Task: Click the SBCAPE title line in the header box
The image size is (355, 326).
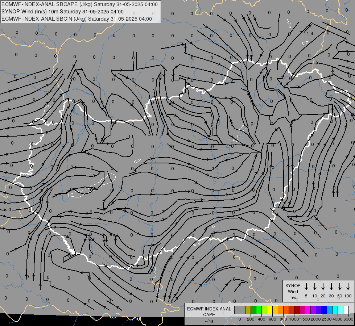Action: click(x=79, y=4)
